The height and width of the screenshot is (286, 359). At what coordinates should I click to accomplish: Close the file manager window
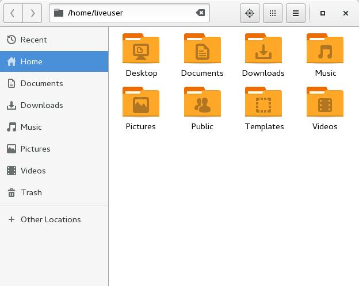[x=346, y=13]
